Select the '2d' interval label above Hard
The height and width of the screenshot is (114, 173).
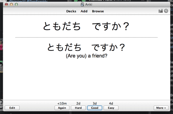coord(78,104)
